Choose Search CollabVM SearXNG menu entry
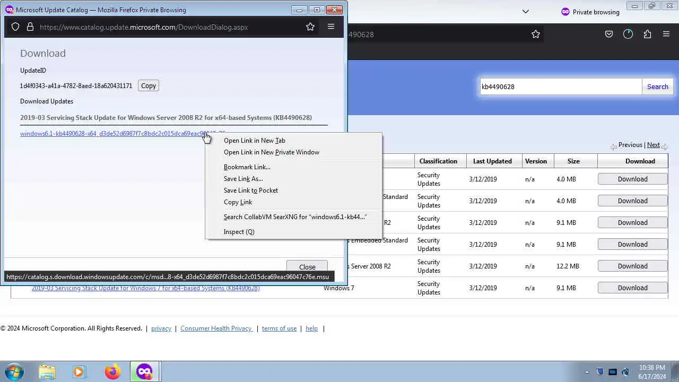Screen dimensions: 679x382 coord(293,217)
